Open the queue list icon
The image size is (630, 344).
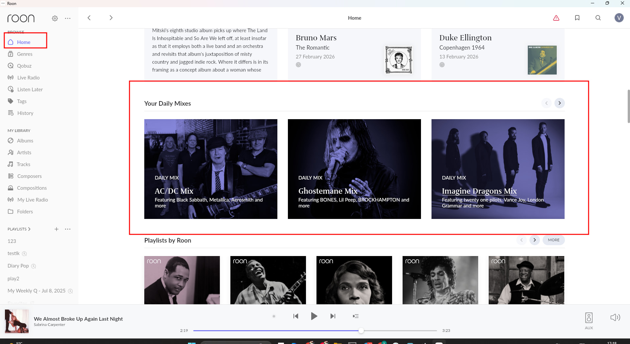[x=356, y=316]
